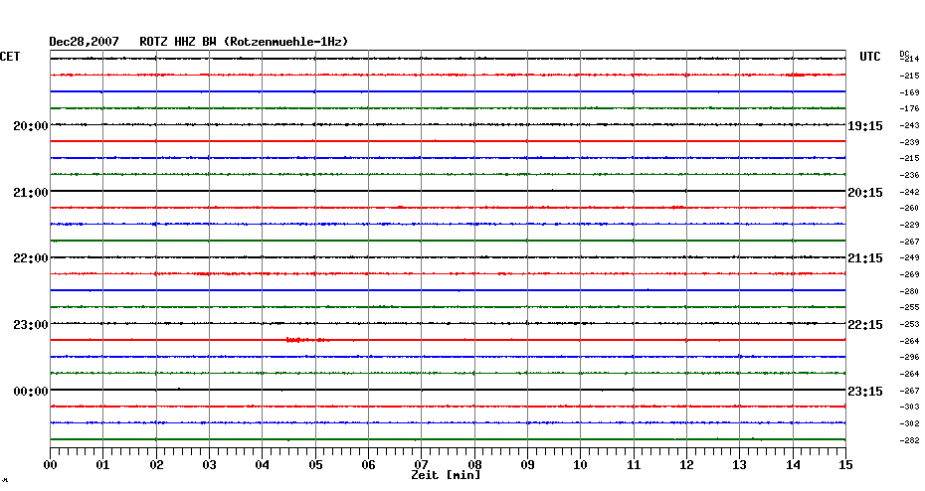The width and height of the screenshot is (925, 491).
Task: Click the 20:00 CET time label
Action: coord(31,126)
